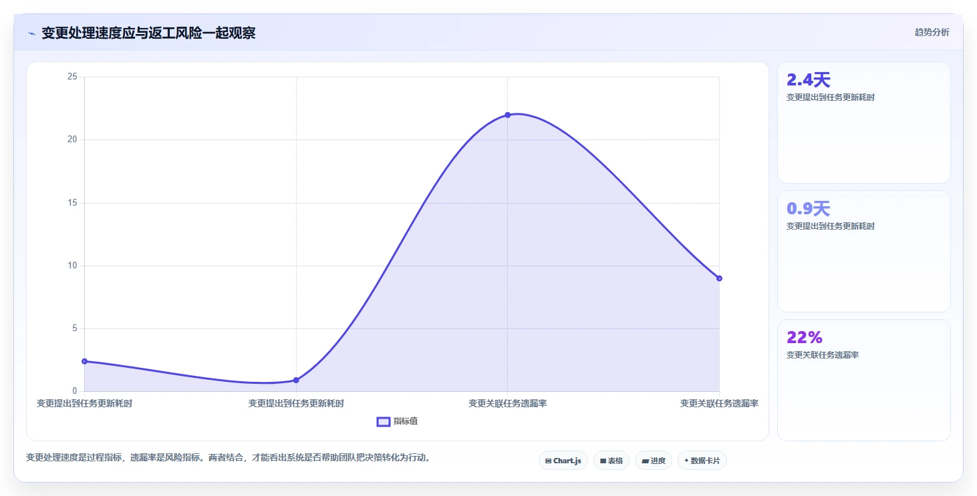The height and width of the screenshot is (496, 977).
Task: Click the chart data point near value 9
Action: pos(719,278)
